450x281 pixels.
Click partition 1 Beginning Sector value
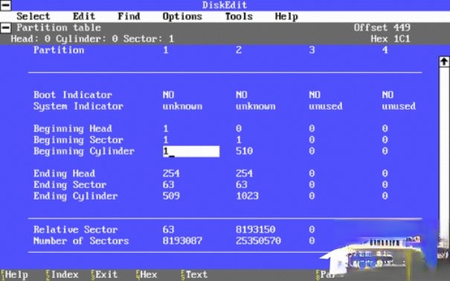coord(166,140)
